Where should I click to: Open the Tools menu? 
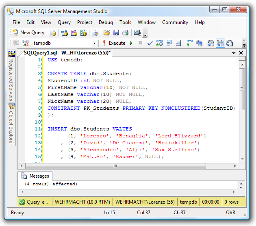click(x=126, y=22)
